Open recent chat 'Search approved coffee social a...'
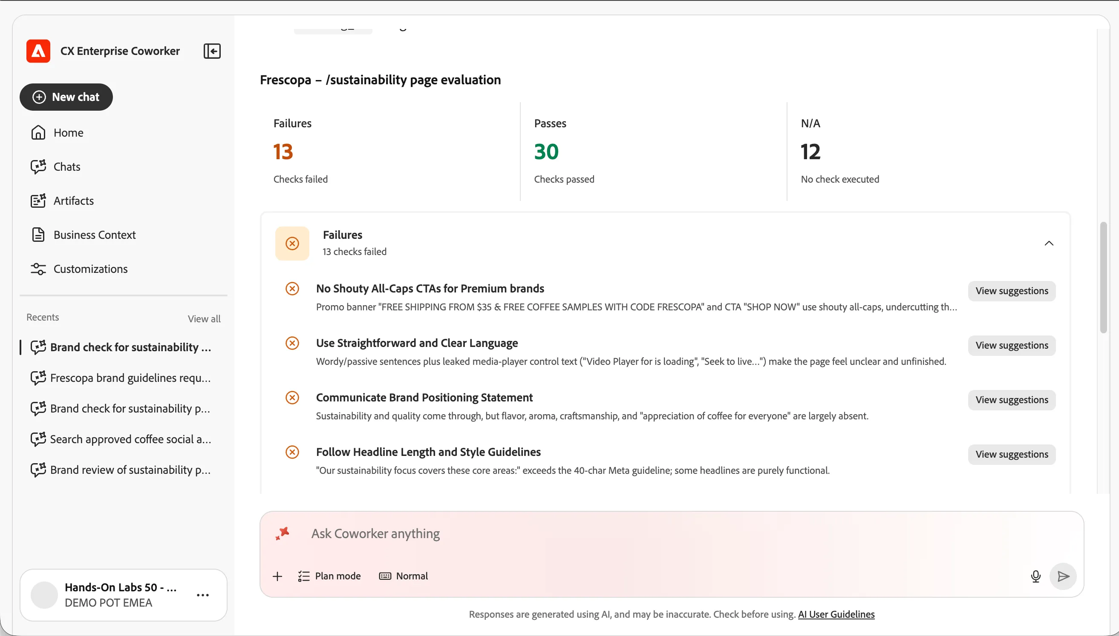1119x636 pixels. click(x=121, y=439)
